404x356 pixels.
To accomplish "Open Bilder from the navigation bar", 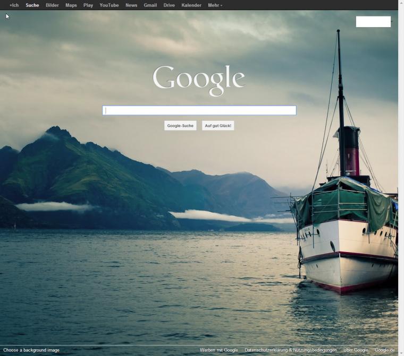I will pos(52,5).
